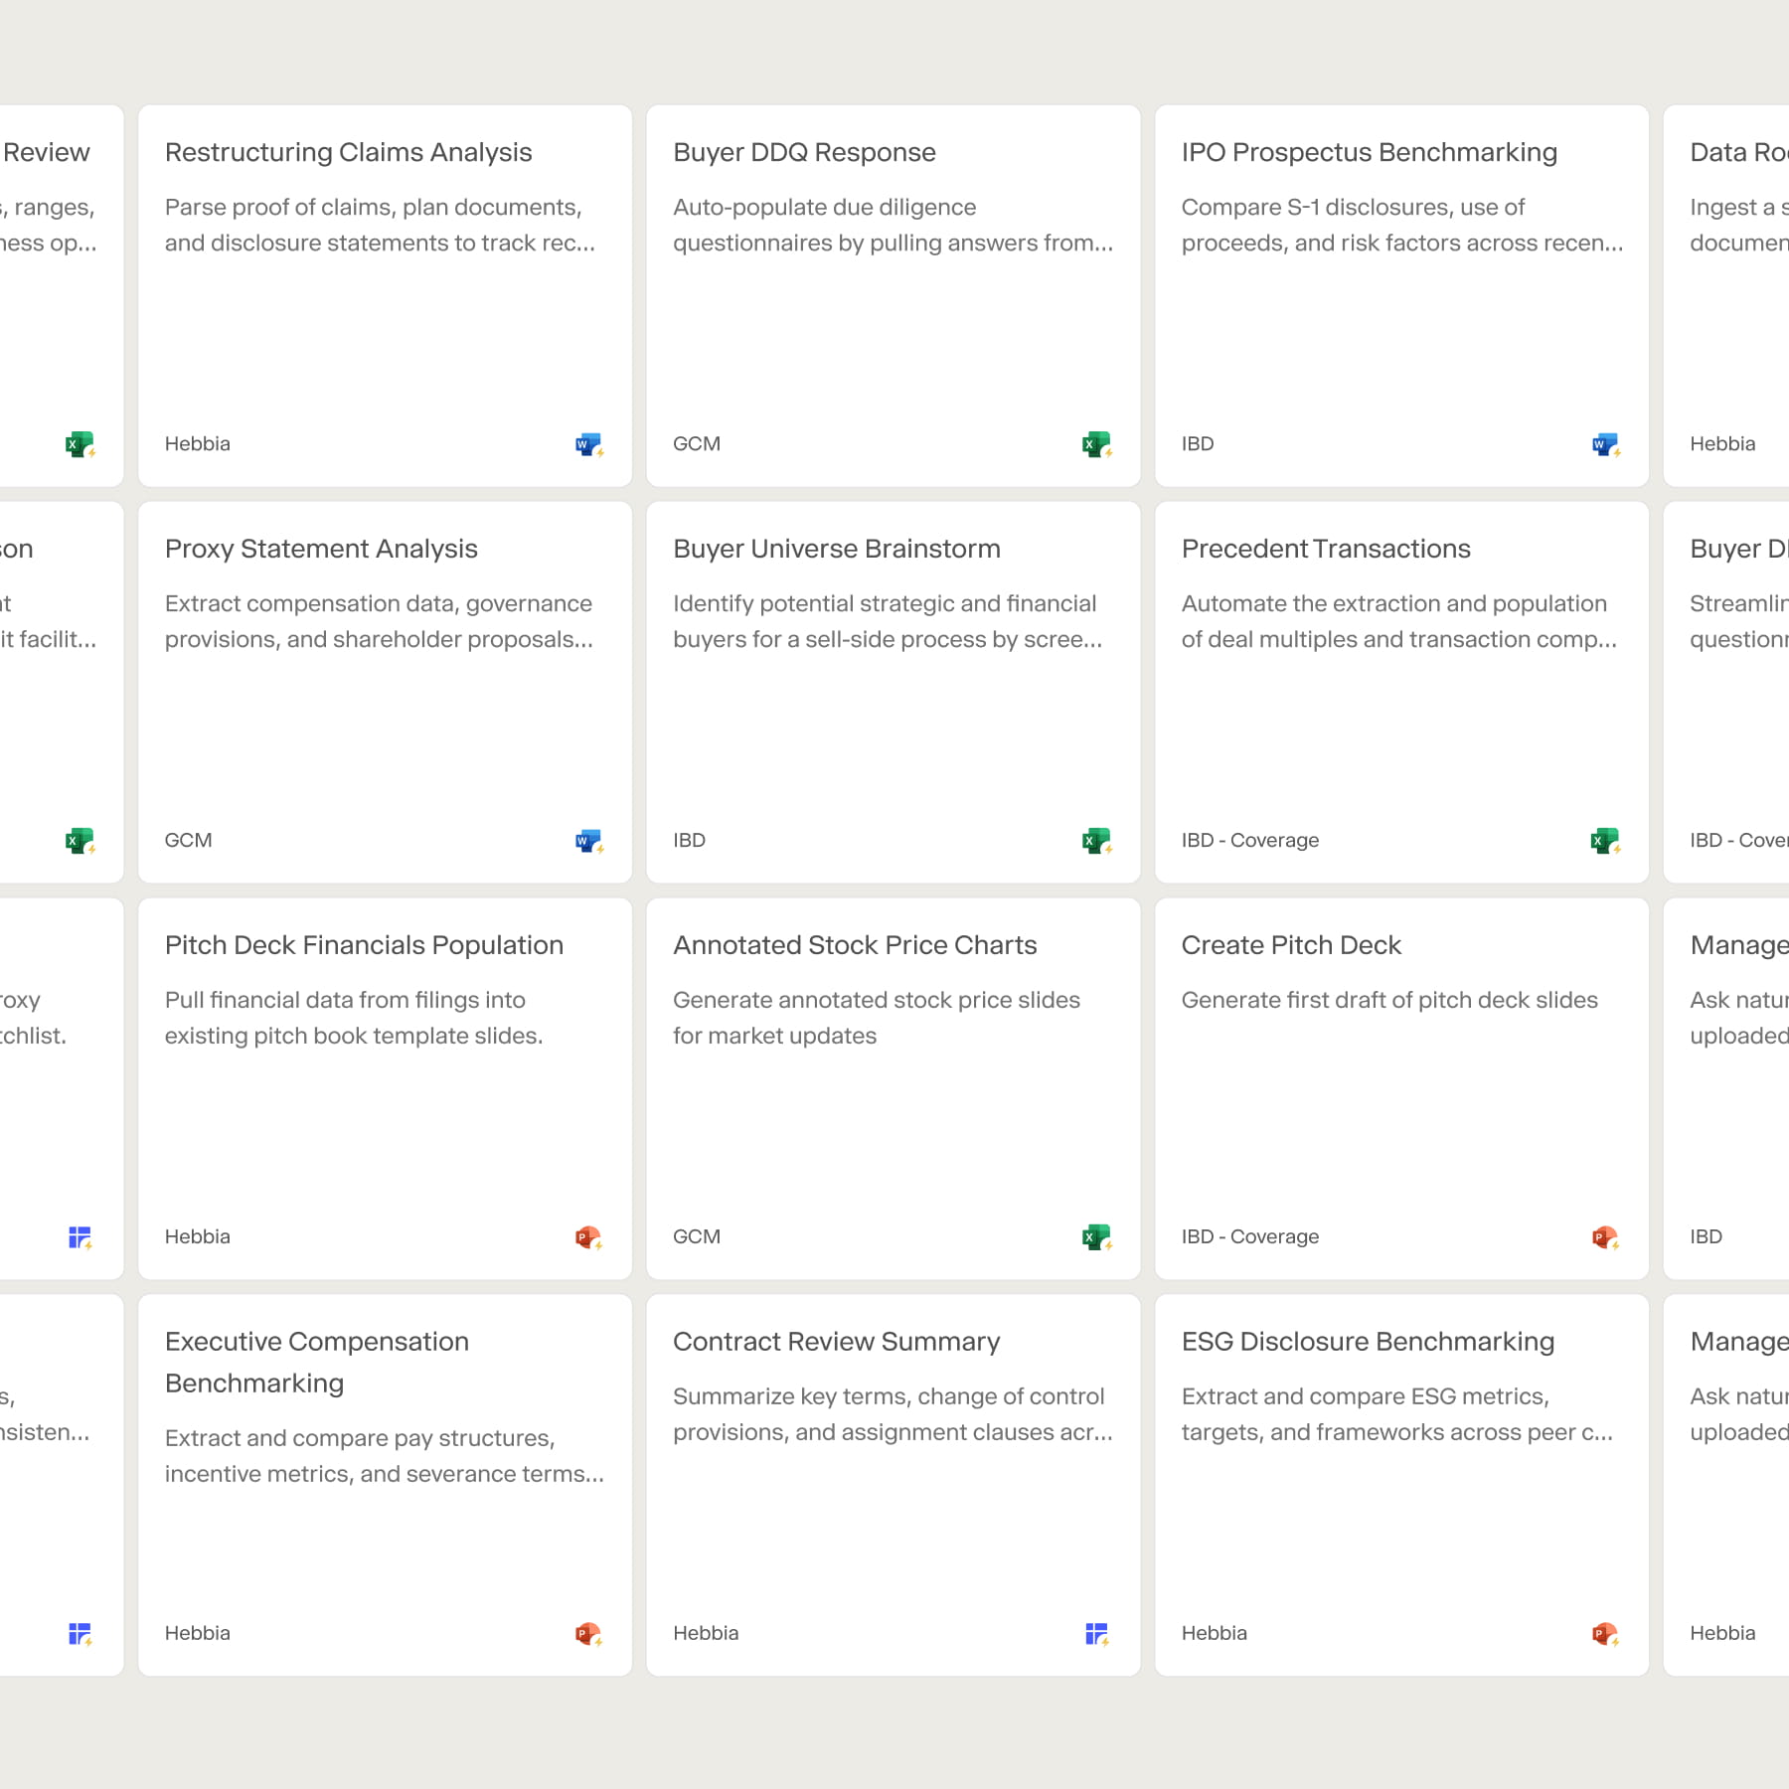
Task: Click Hebbia label on Executive Compensation Benchmarking card
Action: coord(198,1633)
